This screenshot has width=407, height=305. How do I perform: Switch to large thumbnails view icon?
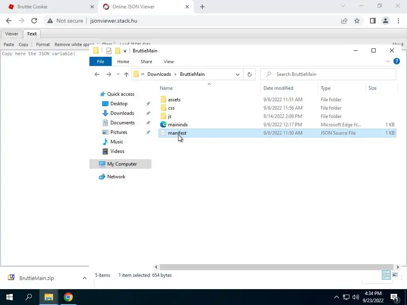pos(395,275)
